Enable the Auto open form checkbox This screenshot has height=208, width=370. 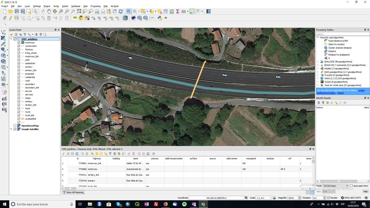(351, 186)
